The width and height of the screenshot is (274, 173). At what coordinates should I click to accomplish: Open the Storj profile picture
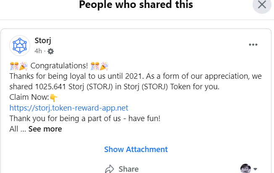tap(20, 45)
